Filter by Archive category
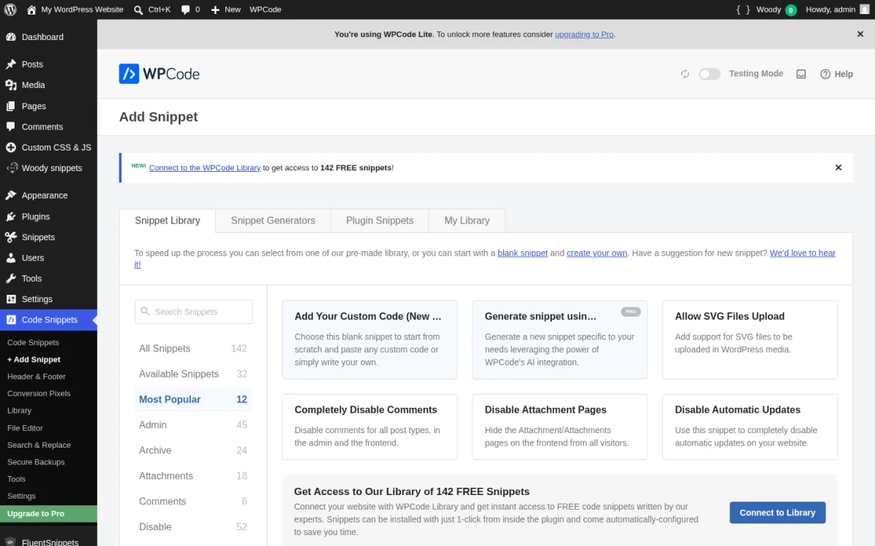 pyautogui.click(x=193, y=451)
